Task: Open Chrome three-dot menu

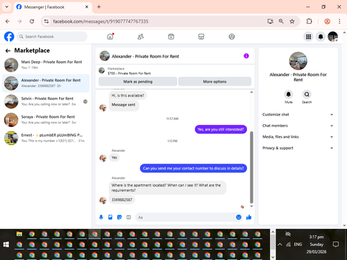Action: point(339,21)
